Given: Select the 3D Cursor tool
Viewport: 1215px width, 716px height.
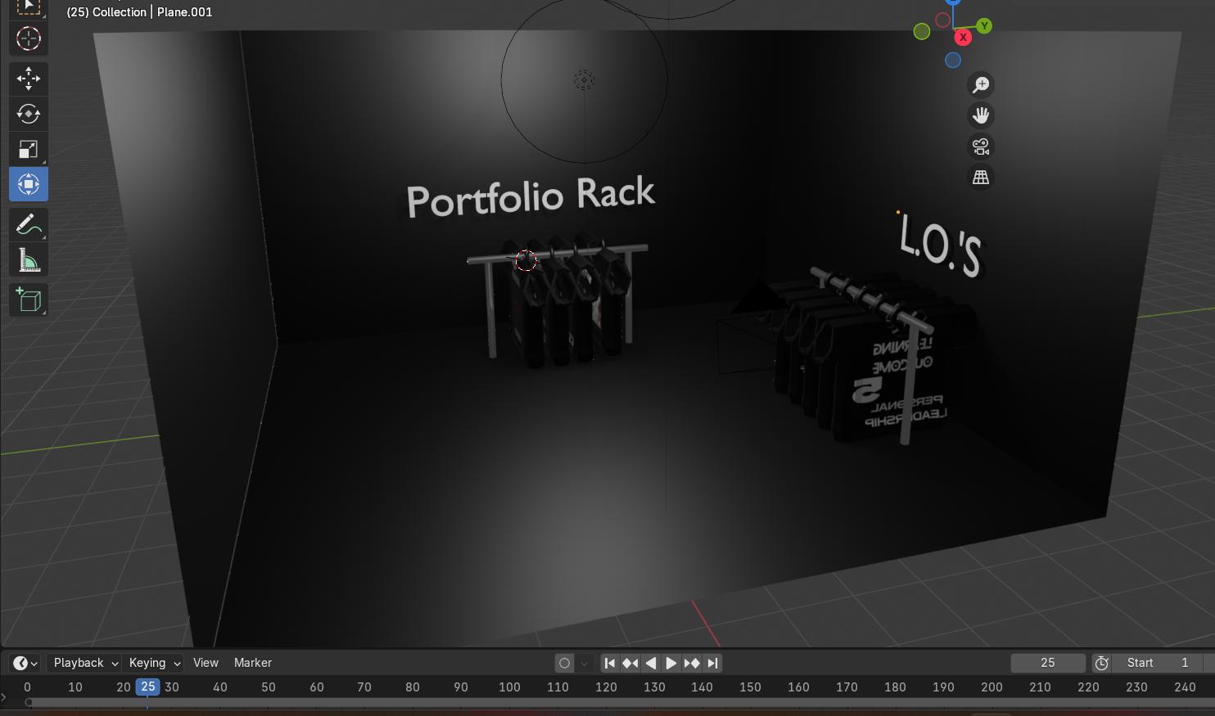Looking at the screenshot, I should coord(29,38).
